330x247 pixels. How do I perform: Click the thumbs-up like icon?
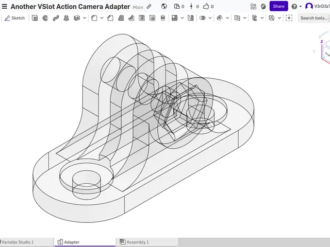point(206,6)
